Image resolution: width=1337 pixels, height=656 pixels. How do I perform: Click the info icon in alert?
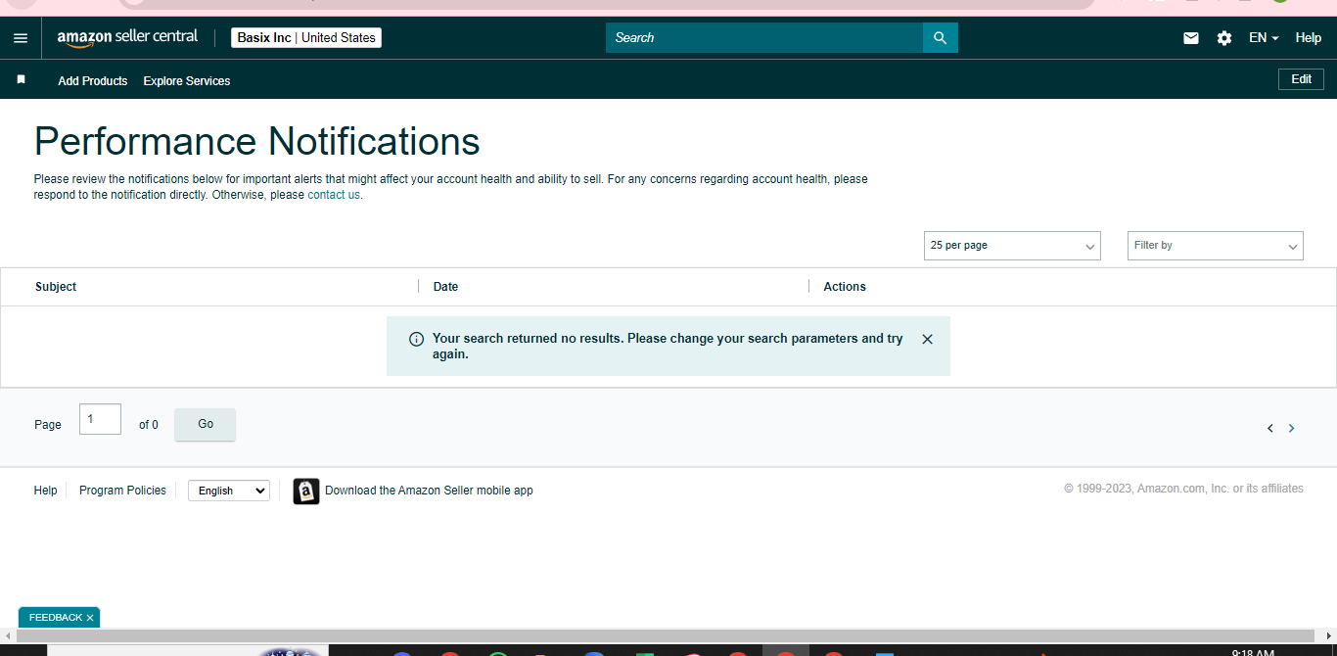(x=416, y=339)
